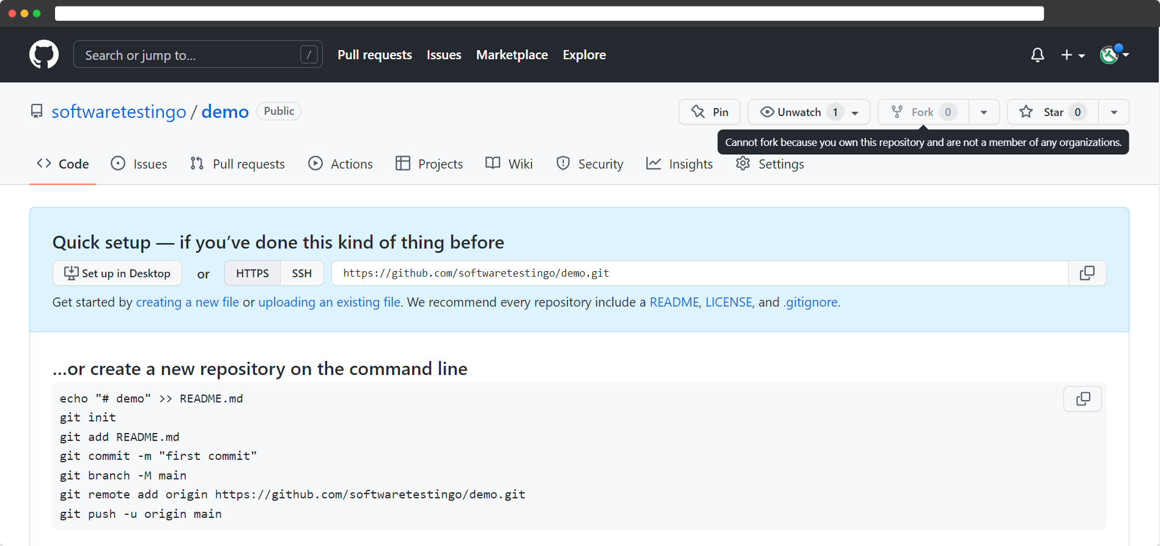
Task: Click the 'git commit -m "first commit"' line
Action: (158, 456)
